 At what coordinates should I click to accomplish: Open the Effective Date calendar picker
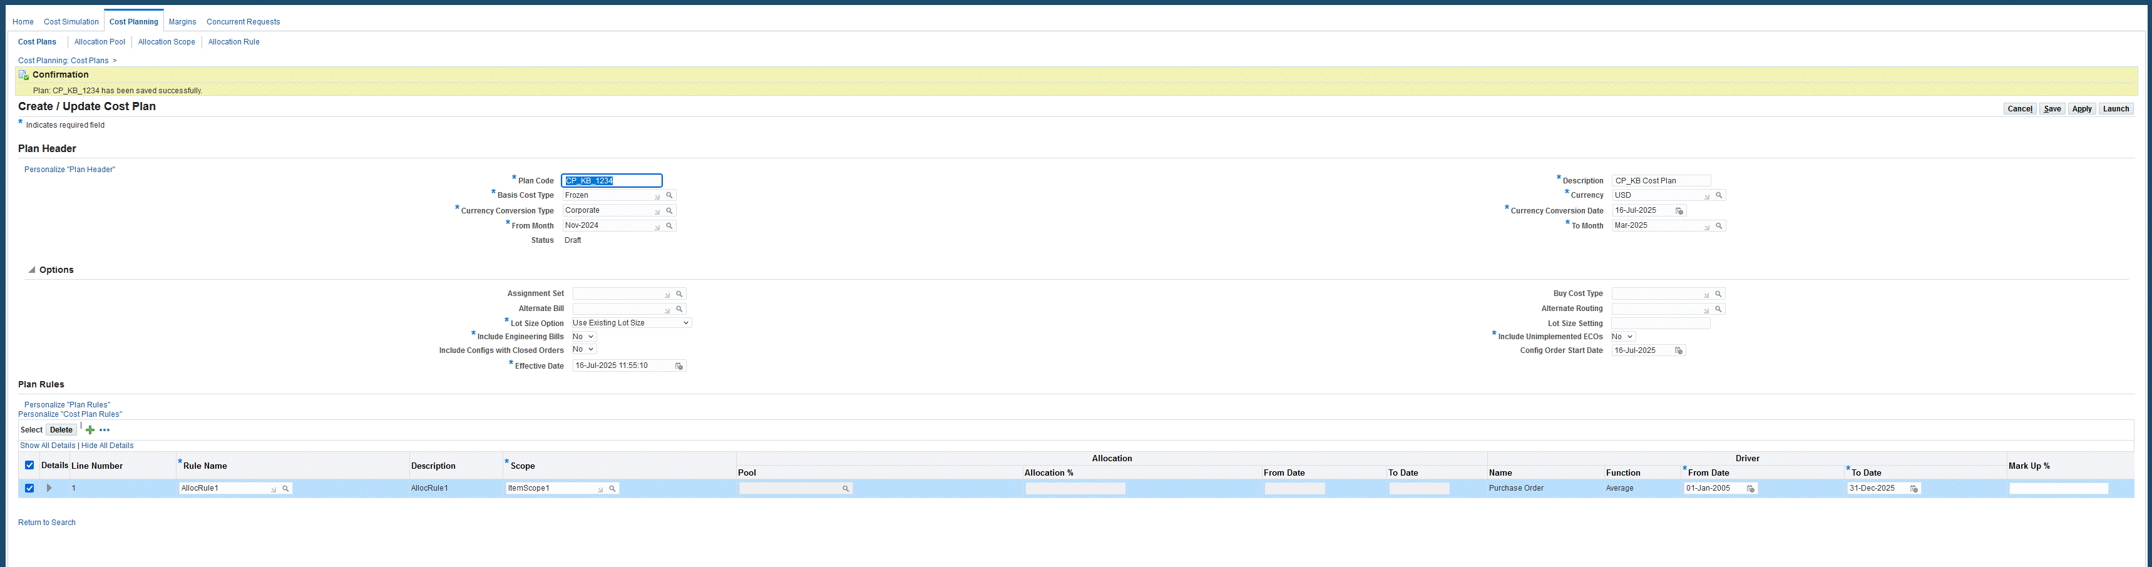(679, 365)
